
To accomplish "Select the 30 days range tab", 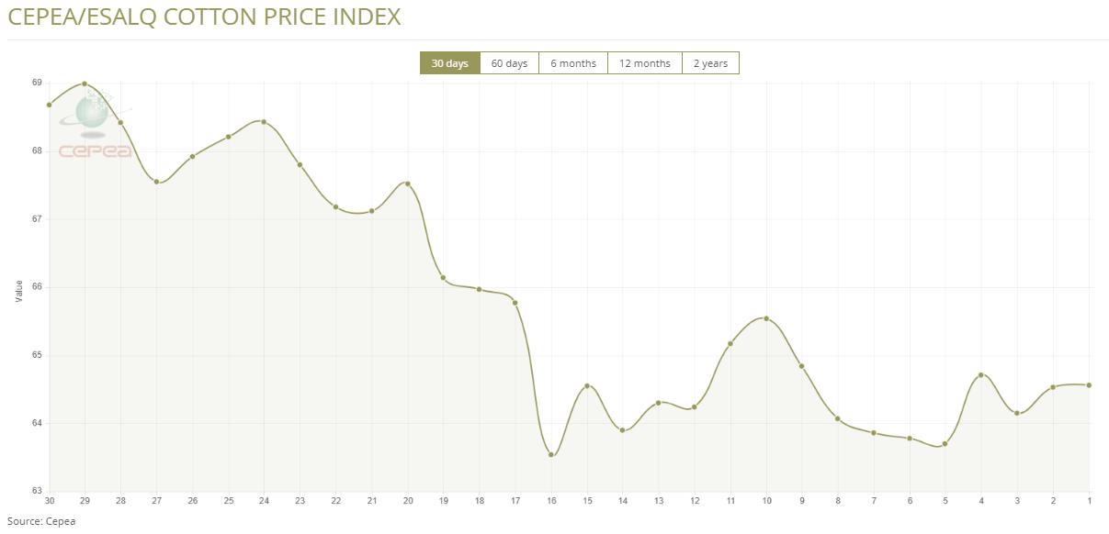I will [449, 63].
